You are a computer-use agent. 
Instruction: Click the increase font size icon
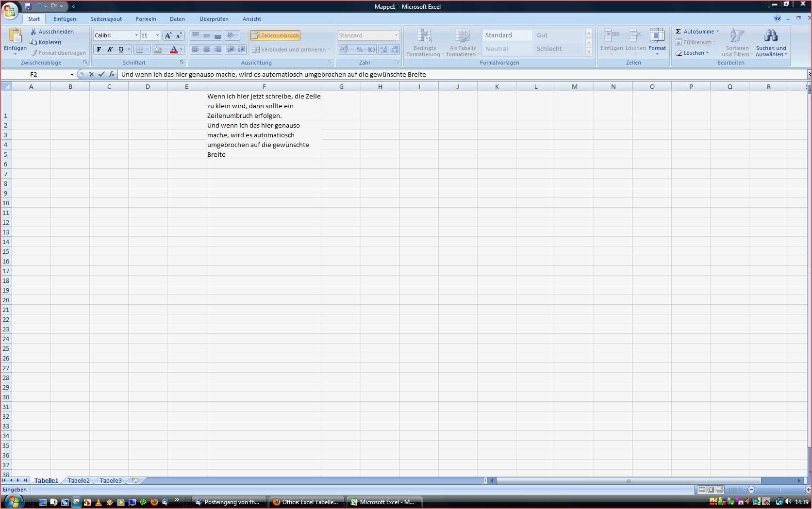[168, 35]
